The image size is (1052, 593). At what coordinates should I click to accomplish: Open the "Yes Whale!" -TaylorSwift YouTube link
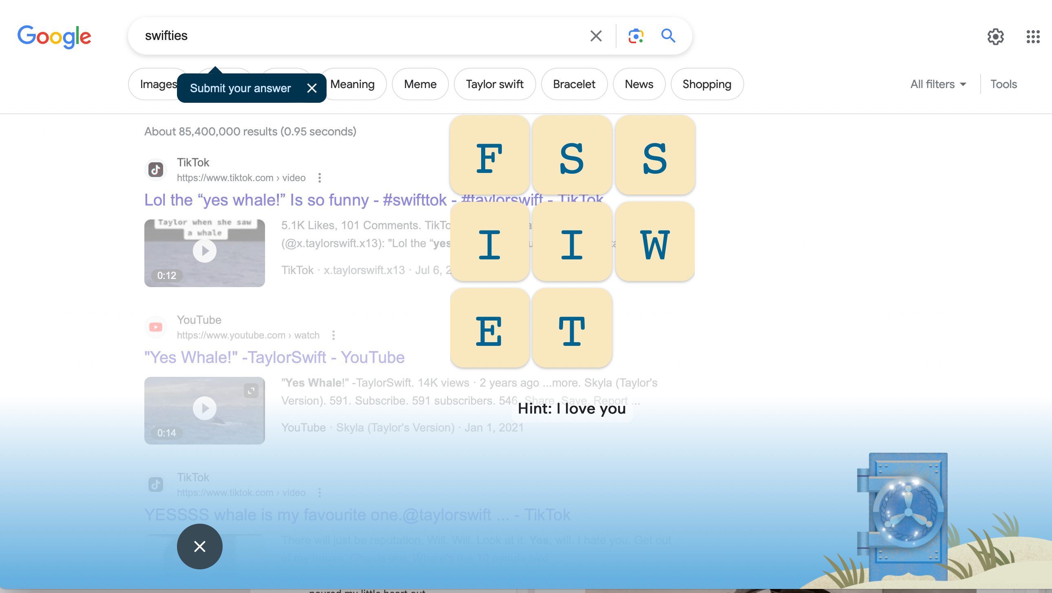274,357
